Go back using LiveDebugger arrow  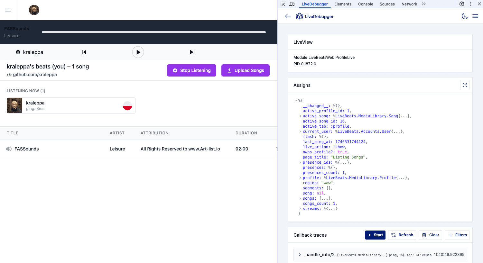point(288,16)
